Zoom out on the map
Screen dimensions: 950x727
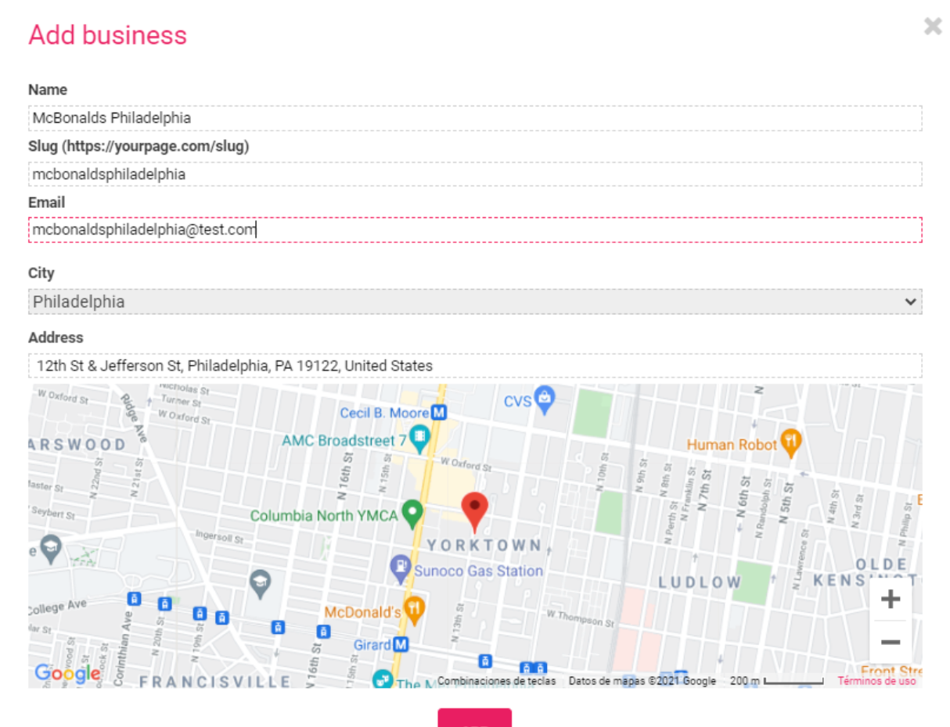click(891, 643)
